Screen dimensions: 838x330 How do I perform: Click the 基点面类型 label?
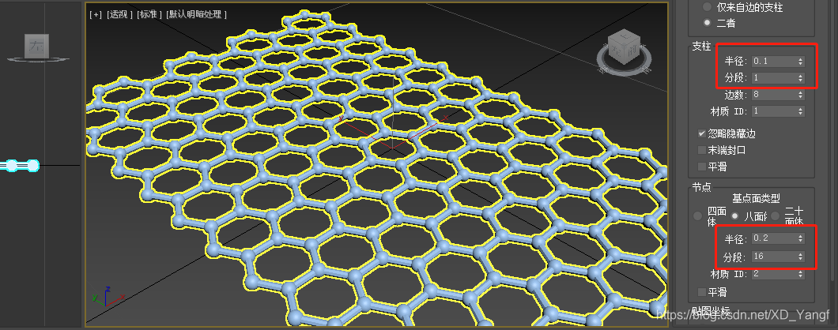tap(756, 199)
